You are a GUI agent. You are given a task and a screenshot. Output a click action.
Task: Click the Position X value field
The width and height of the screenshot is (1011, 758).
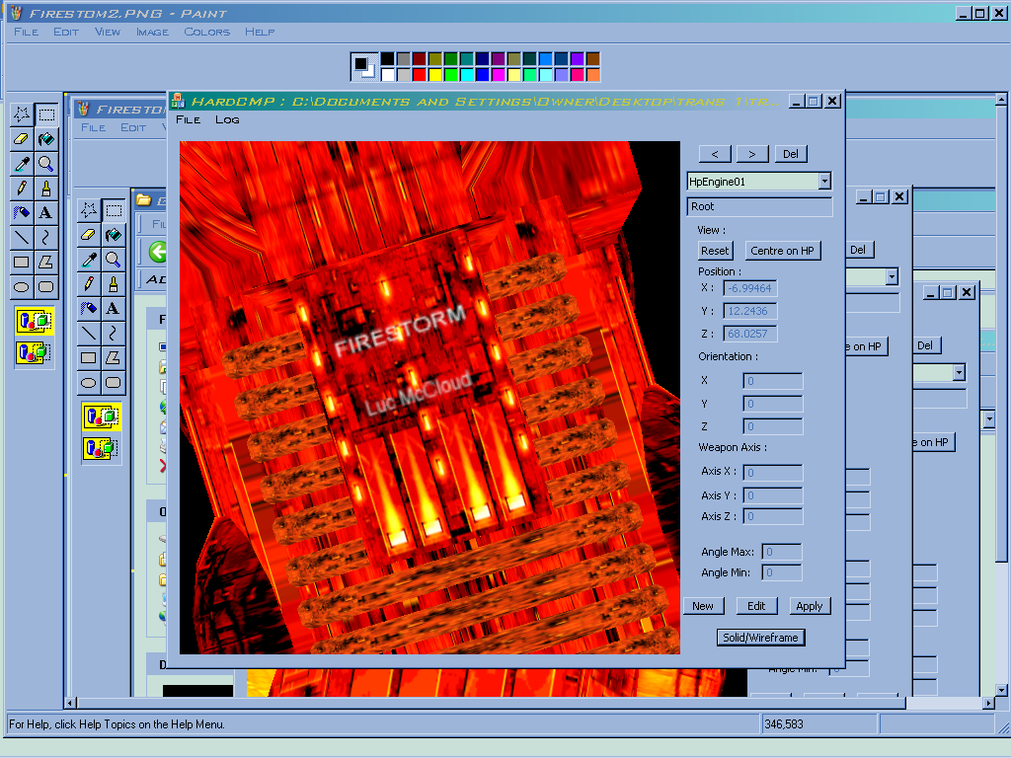click(x=750, y=288)
